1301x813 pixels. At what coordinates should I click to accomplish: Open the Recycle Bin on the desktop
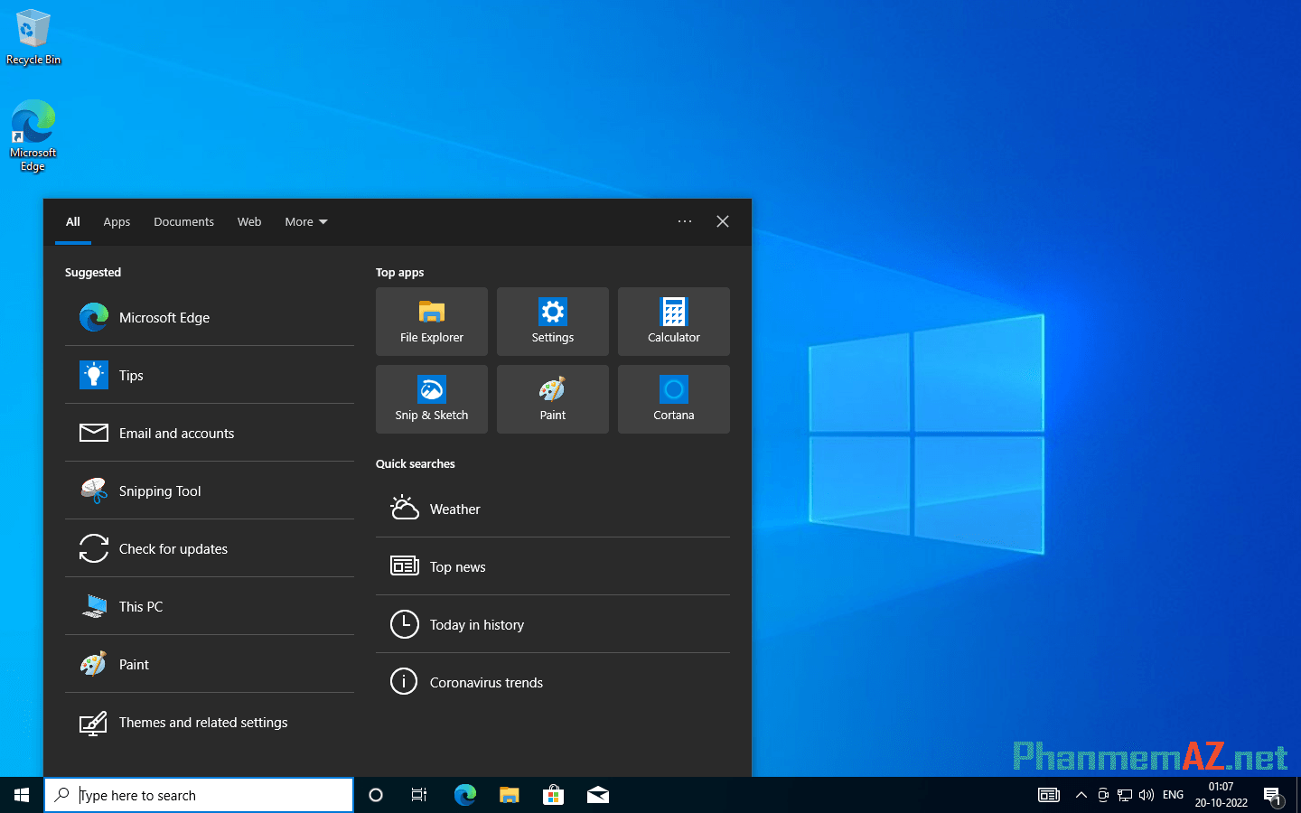pos(33,32)
